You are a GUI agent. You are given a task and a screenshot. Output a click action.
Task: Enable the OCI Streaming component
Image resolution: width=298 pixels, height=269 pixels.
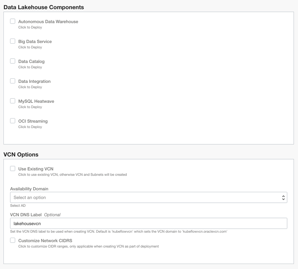pyautogui.click(x=12, y=120)
